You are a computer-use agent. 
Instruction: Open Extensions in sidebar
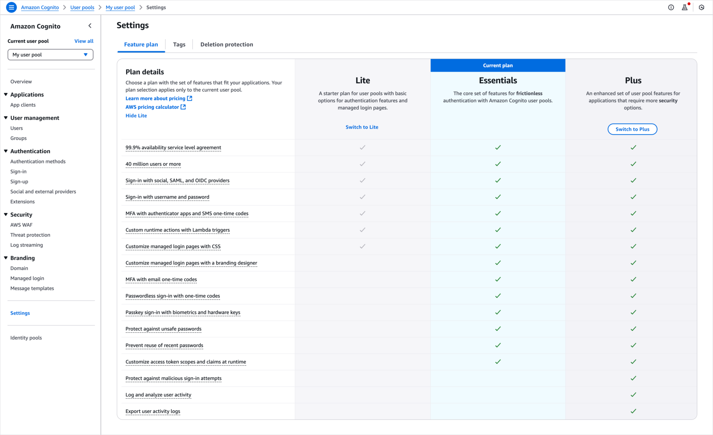(x=23, y=202)
